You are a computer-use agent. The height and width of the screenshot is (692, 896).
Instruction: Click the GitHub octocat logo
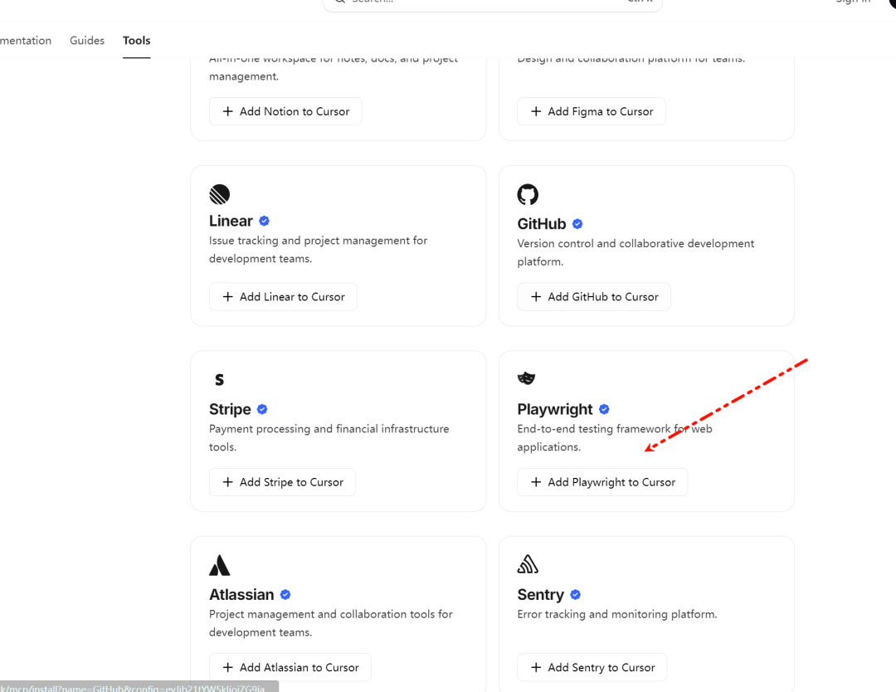[528, 195]
